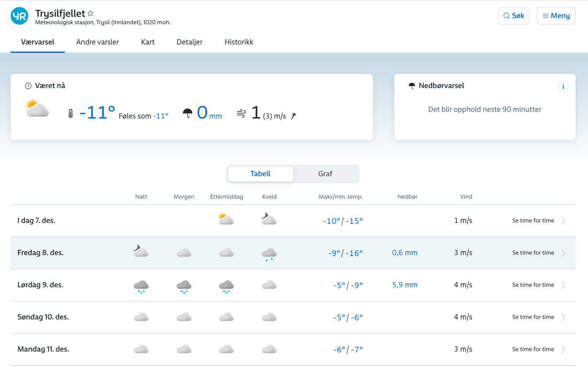This screenshot has width=588, height=367.
Task: Open the Andre varsler tab
Action: coord(98,42)
